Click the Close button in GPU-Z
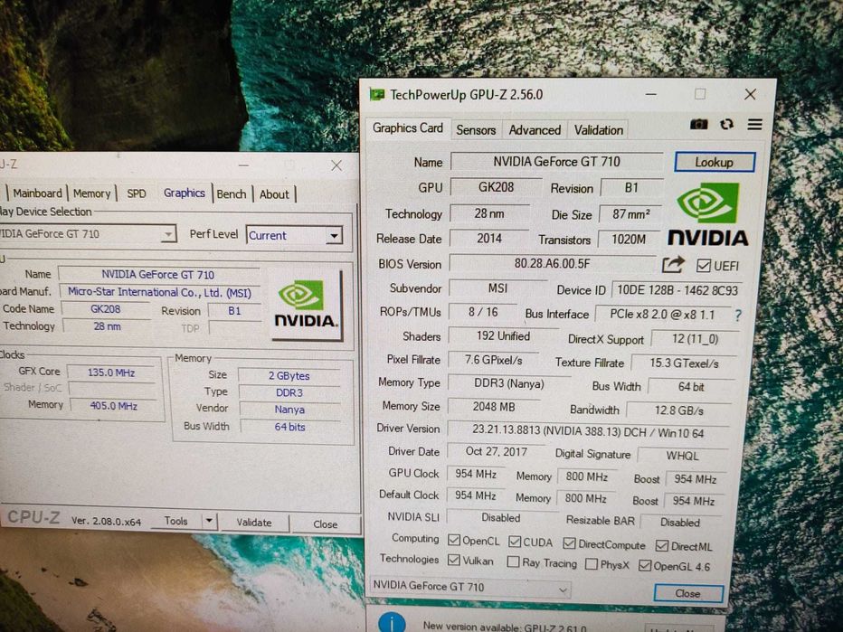The image size is (843, 632). pyautogui.click(x=687, y=594)
